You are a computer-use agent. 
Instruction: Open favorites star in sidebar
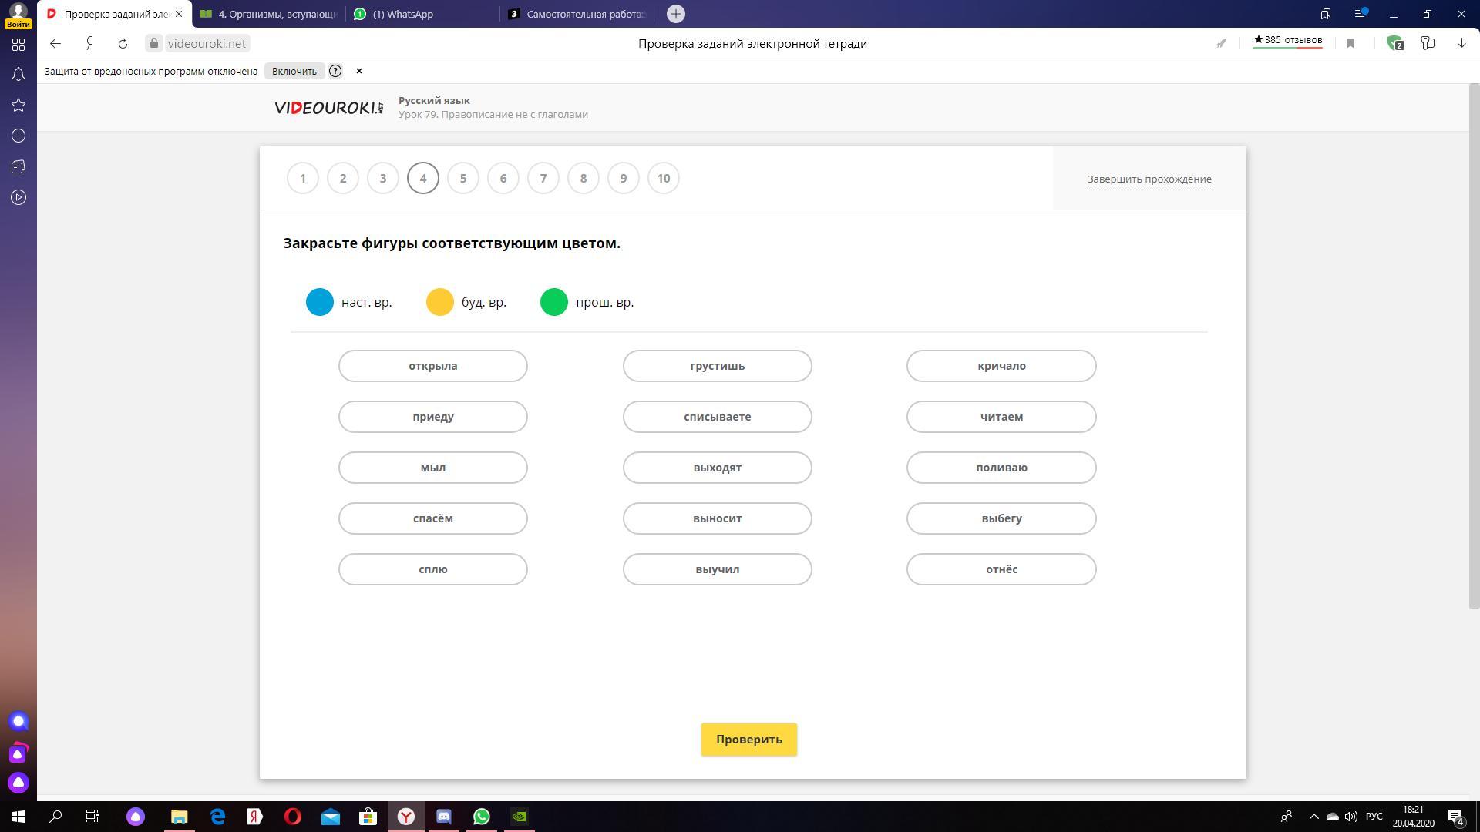pyautogui.click(x=18, y=106)
